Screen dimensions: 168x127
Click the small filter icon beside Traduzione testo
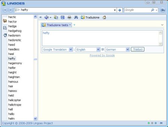74,25
